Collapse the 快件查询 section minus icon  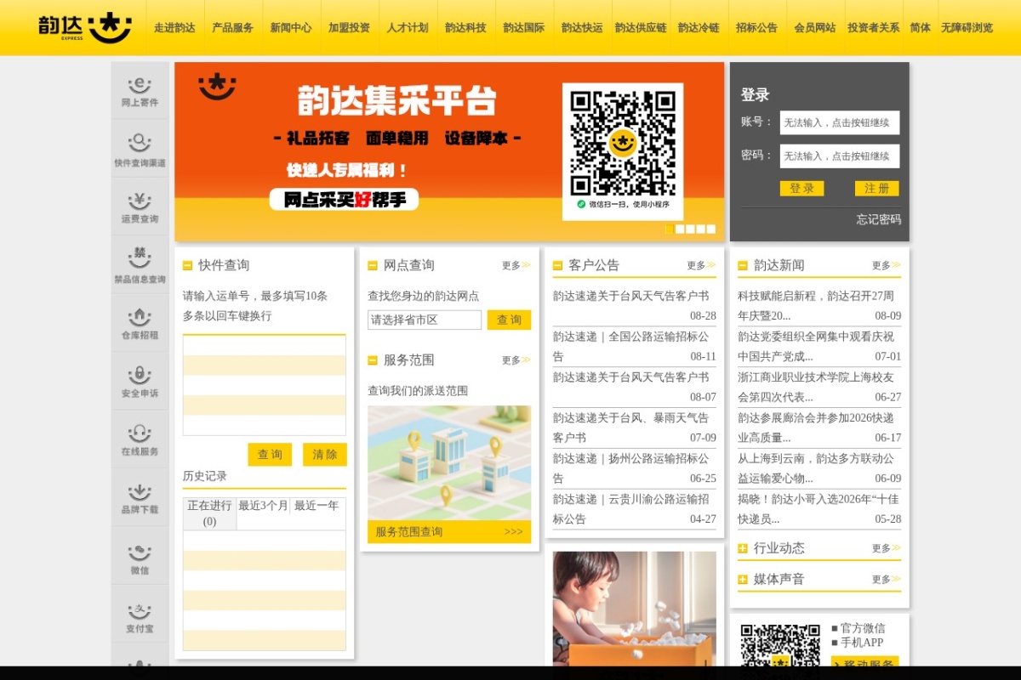pos(187,266)
